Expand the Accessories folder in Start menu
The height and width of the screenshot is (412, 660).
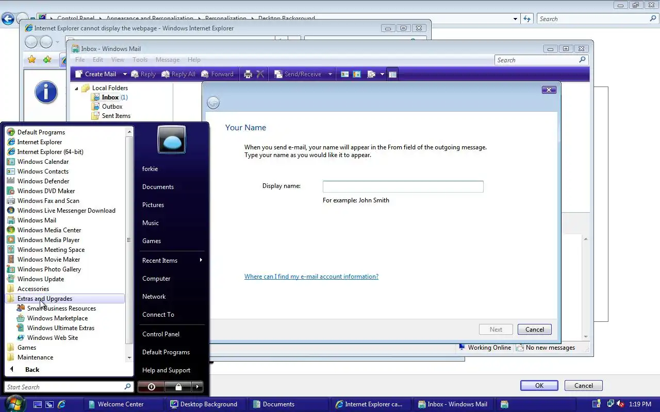(65, 289)
